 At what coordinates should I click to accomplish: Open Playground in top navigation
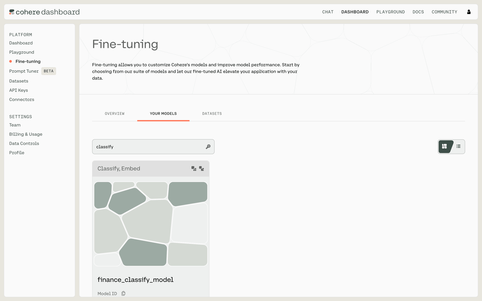[x=390, y=12]
